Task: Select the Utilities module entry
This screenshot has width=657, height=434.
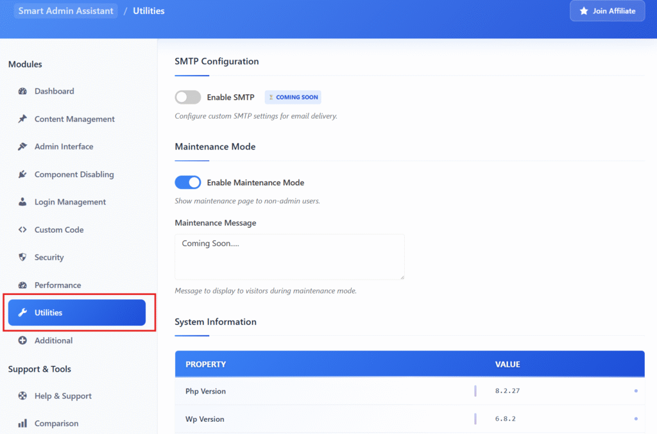Action: pos(77,313)
